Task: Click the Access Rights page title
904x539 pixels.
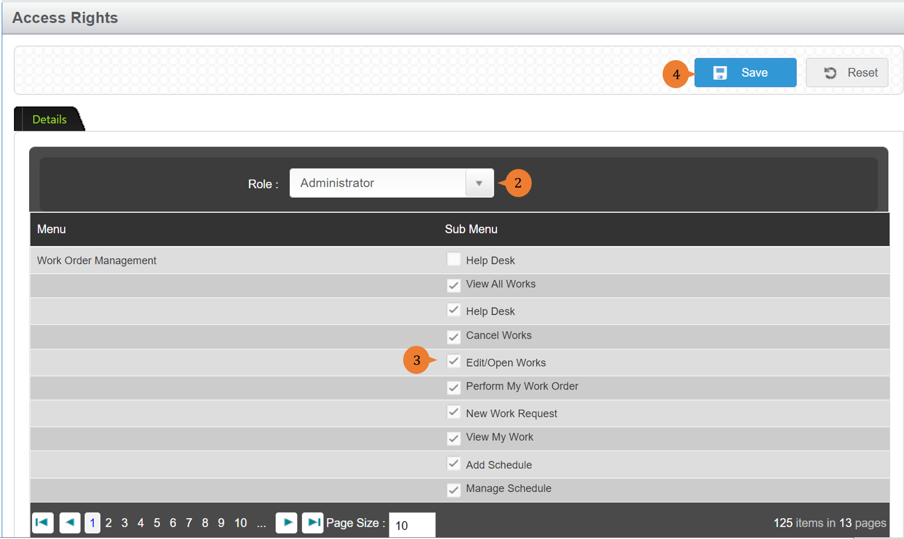Action: point(65,17)
